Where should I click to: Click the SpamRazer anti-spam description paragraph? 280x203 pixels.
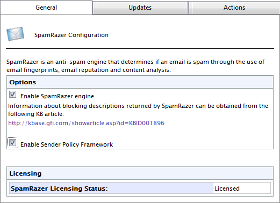pos(135,66)
